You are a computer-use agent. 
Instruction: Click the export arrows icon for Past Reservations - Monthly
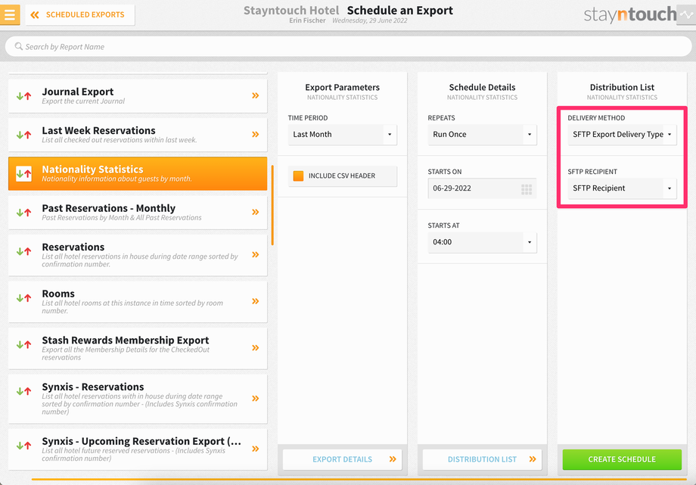(24, 213)
